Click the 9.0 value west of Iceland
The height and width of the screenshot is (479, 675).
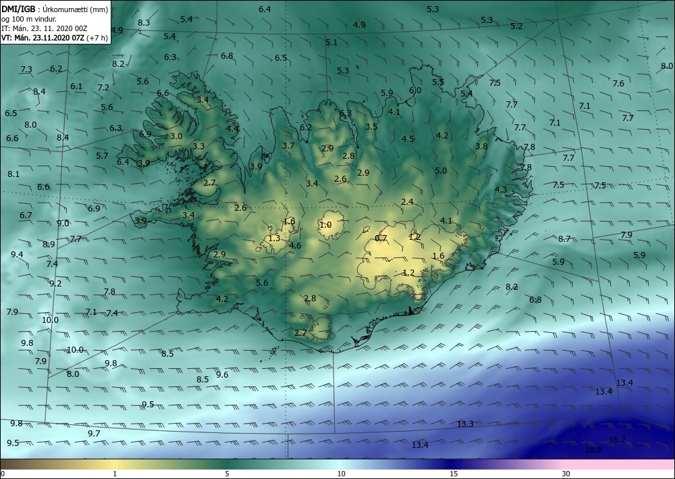63,223
